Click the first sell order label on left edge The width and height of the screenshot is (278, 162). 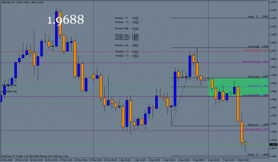pos(9,85)
